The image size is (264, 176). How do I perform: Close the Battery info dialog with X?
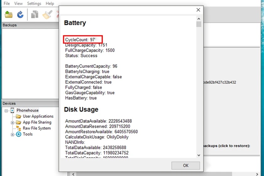click(x=198, y=10)
